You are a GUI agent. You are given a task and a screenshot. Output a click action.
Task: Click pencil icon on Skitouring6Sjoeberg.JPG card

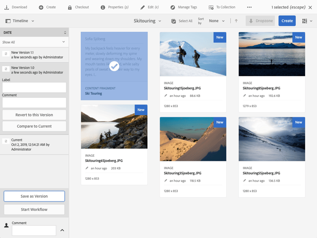pos(87,168)
